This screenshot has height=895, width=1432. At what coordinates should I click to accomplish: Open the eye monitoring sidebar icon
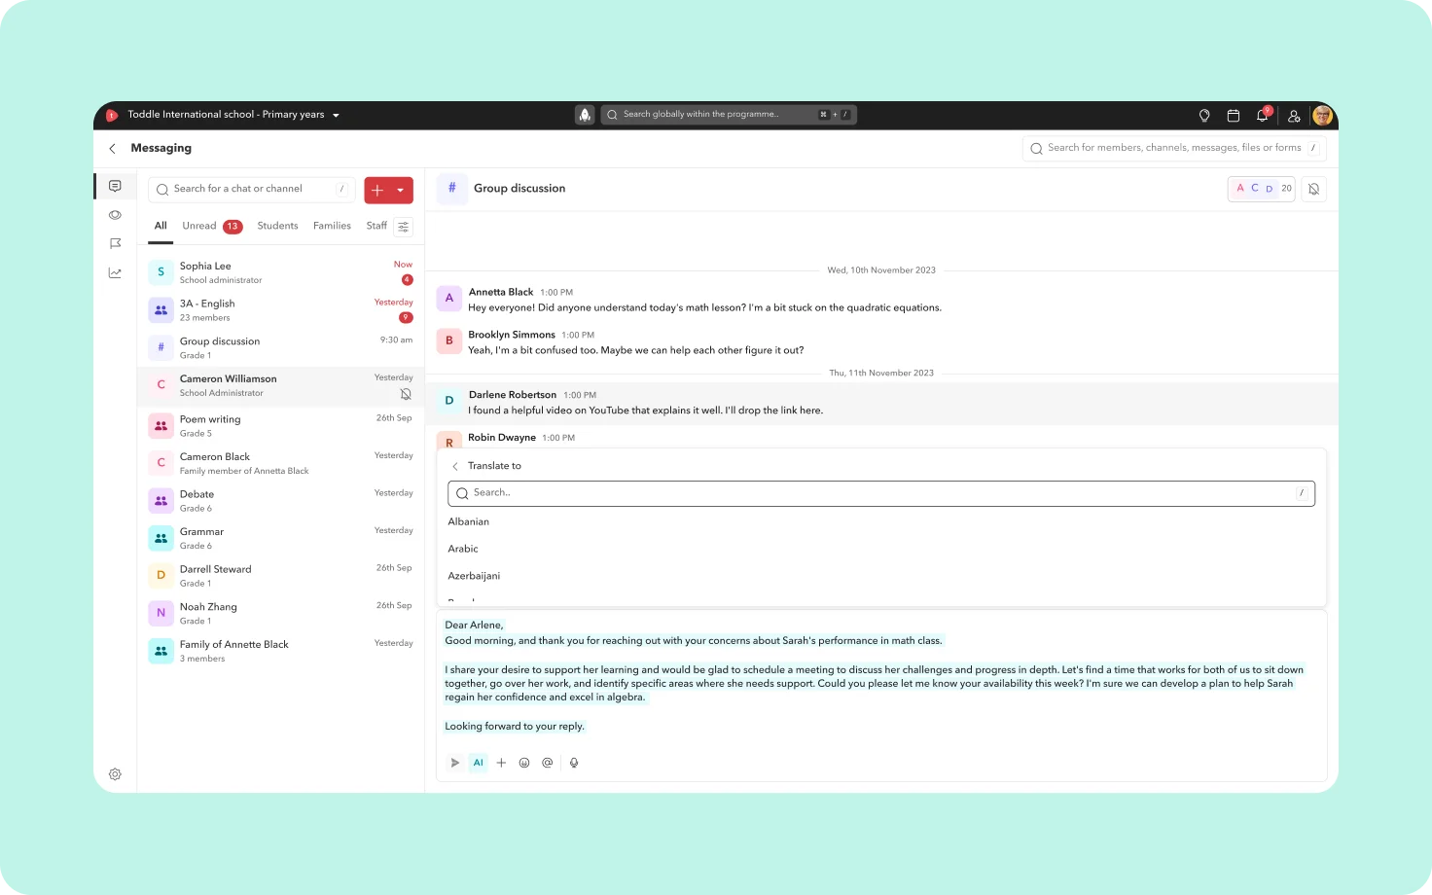(x=115, y=215)
